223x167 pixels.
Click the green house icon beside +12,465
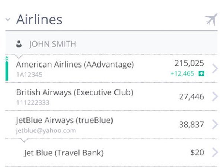(x=201, y=73)
